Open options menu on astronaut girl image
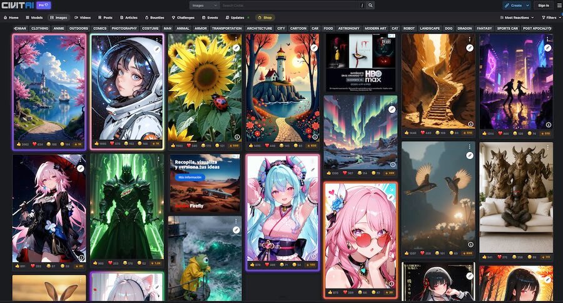Viewport: 563px width, 303px height. 157,41
